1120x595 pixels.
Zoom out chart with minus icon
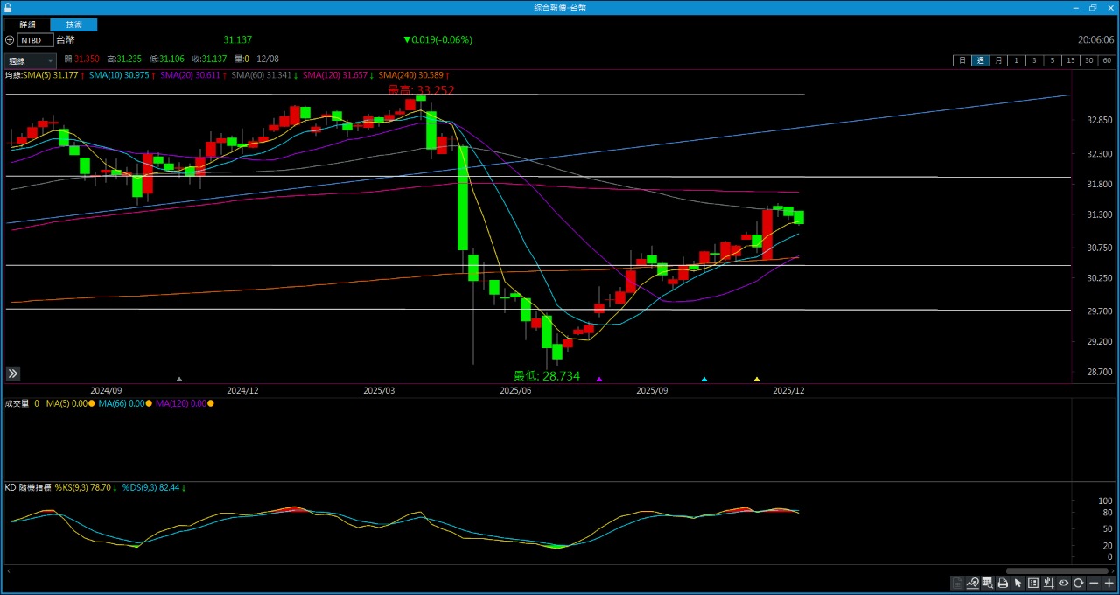tap(1094, 583)
